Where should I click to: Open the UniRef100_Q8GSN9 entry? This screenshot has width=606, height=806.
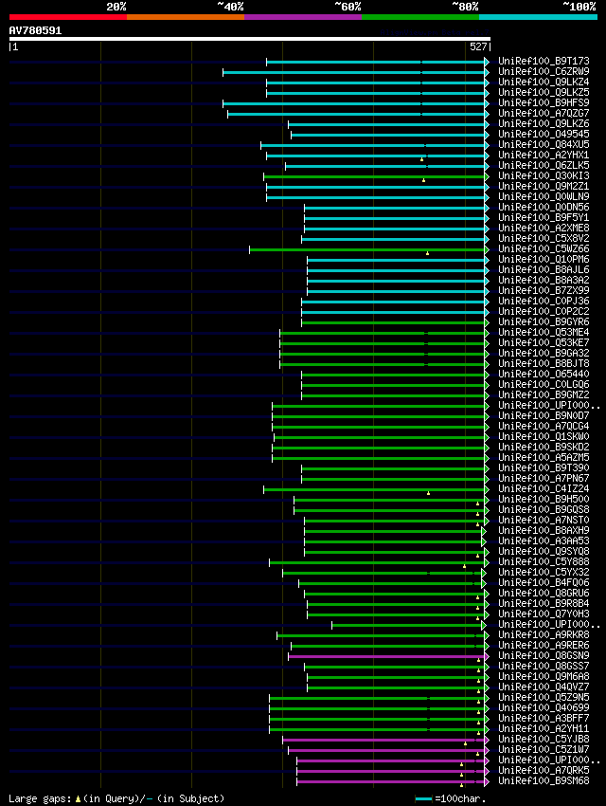tap(544, 656)
